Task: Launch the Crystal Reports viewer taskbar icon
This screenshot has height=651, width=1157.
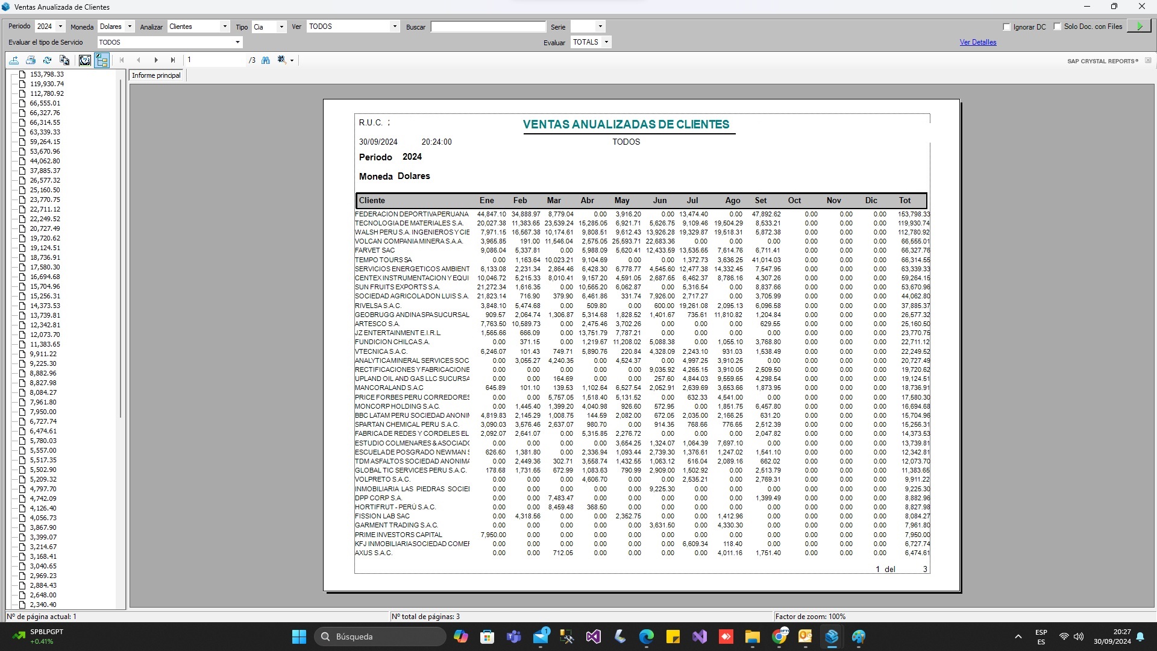Action: [832, 636]
